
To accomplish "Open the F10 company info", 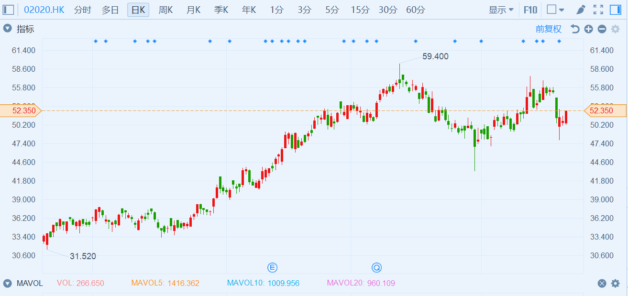I will pos(530,10).
